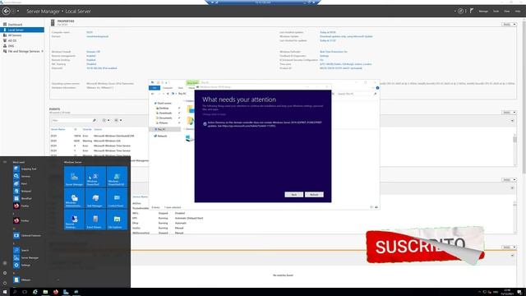Launch Internet Explorer from taskbar

(35, 292)
